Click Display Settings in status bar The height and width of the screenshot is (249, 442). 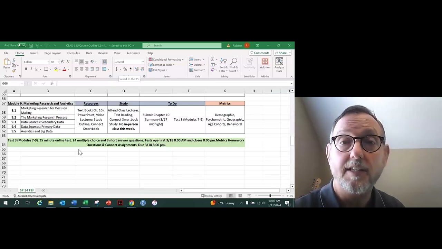[x=212, y=196]
